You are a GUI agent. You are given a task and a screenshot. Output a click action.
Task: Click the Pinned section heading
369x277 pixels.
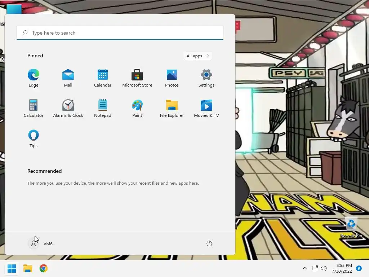pos(35,56)
